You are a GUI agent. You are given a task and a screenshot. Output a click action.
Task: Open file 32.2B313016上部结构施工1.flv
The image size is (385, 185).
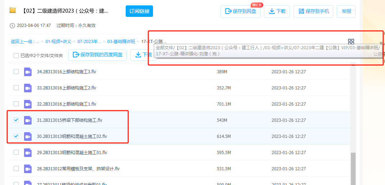coord(66,104)
